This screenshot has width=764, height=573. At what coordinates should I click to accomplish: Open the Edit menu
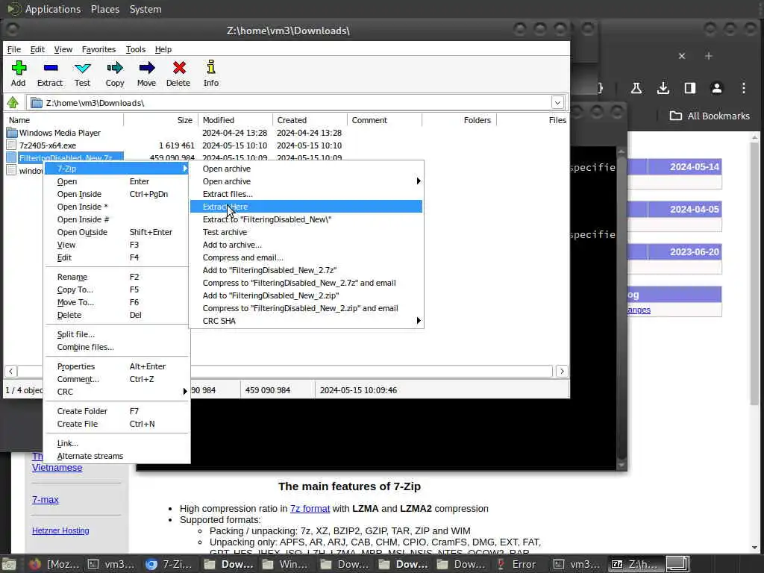click(37, 49)
